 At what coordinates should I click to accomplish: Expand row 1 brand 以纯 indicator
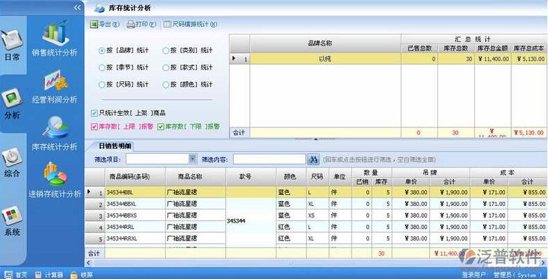tap(234, 59)
